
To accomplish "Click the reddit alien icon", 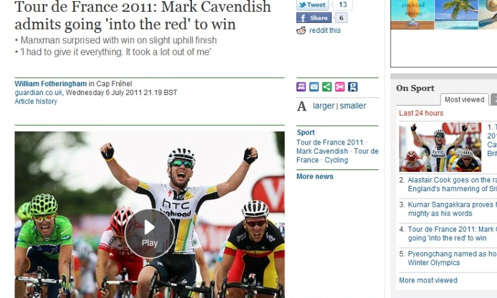I will click(x=301, y=30).
